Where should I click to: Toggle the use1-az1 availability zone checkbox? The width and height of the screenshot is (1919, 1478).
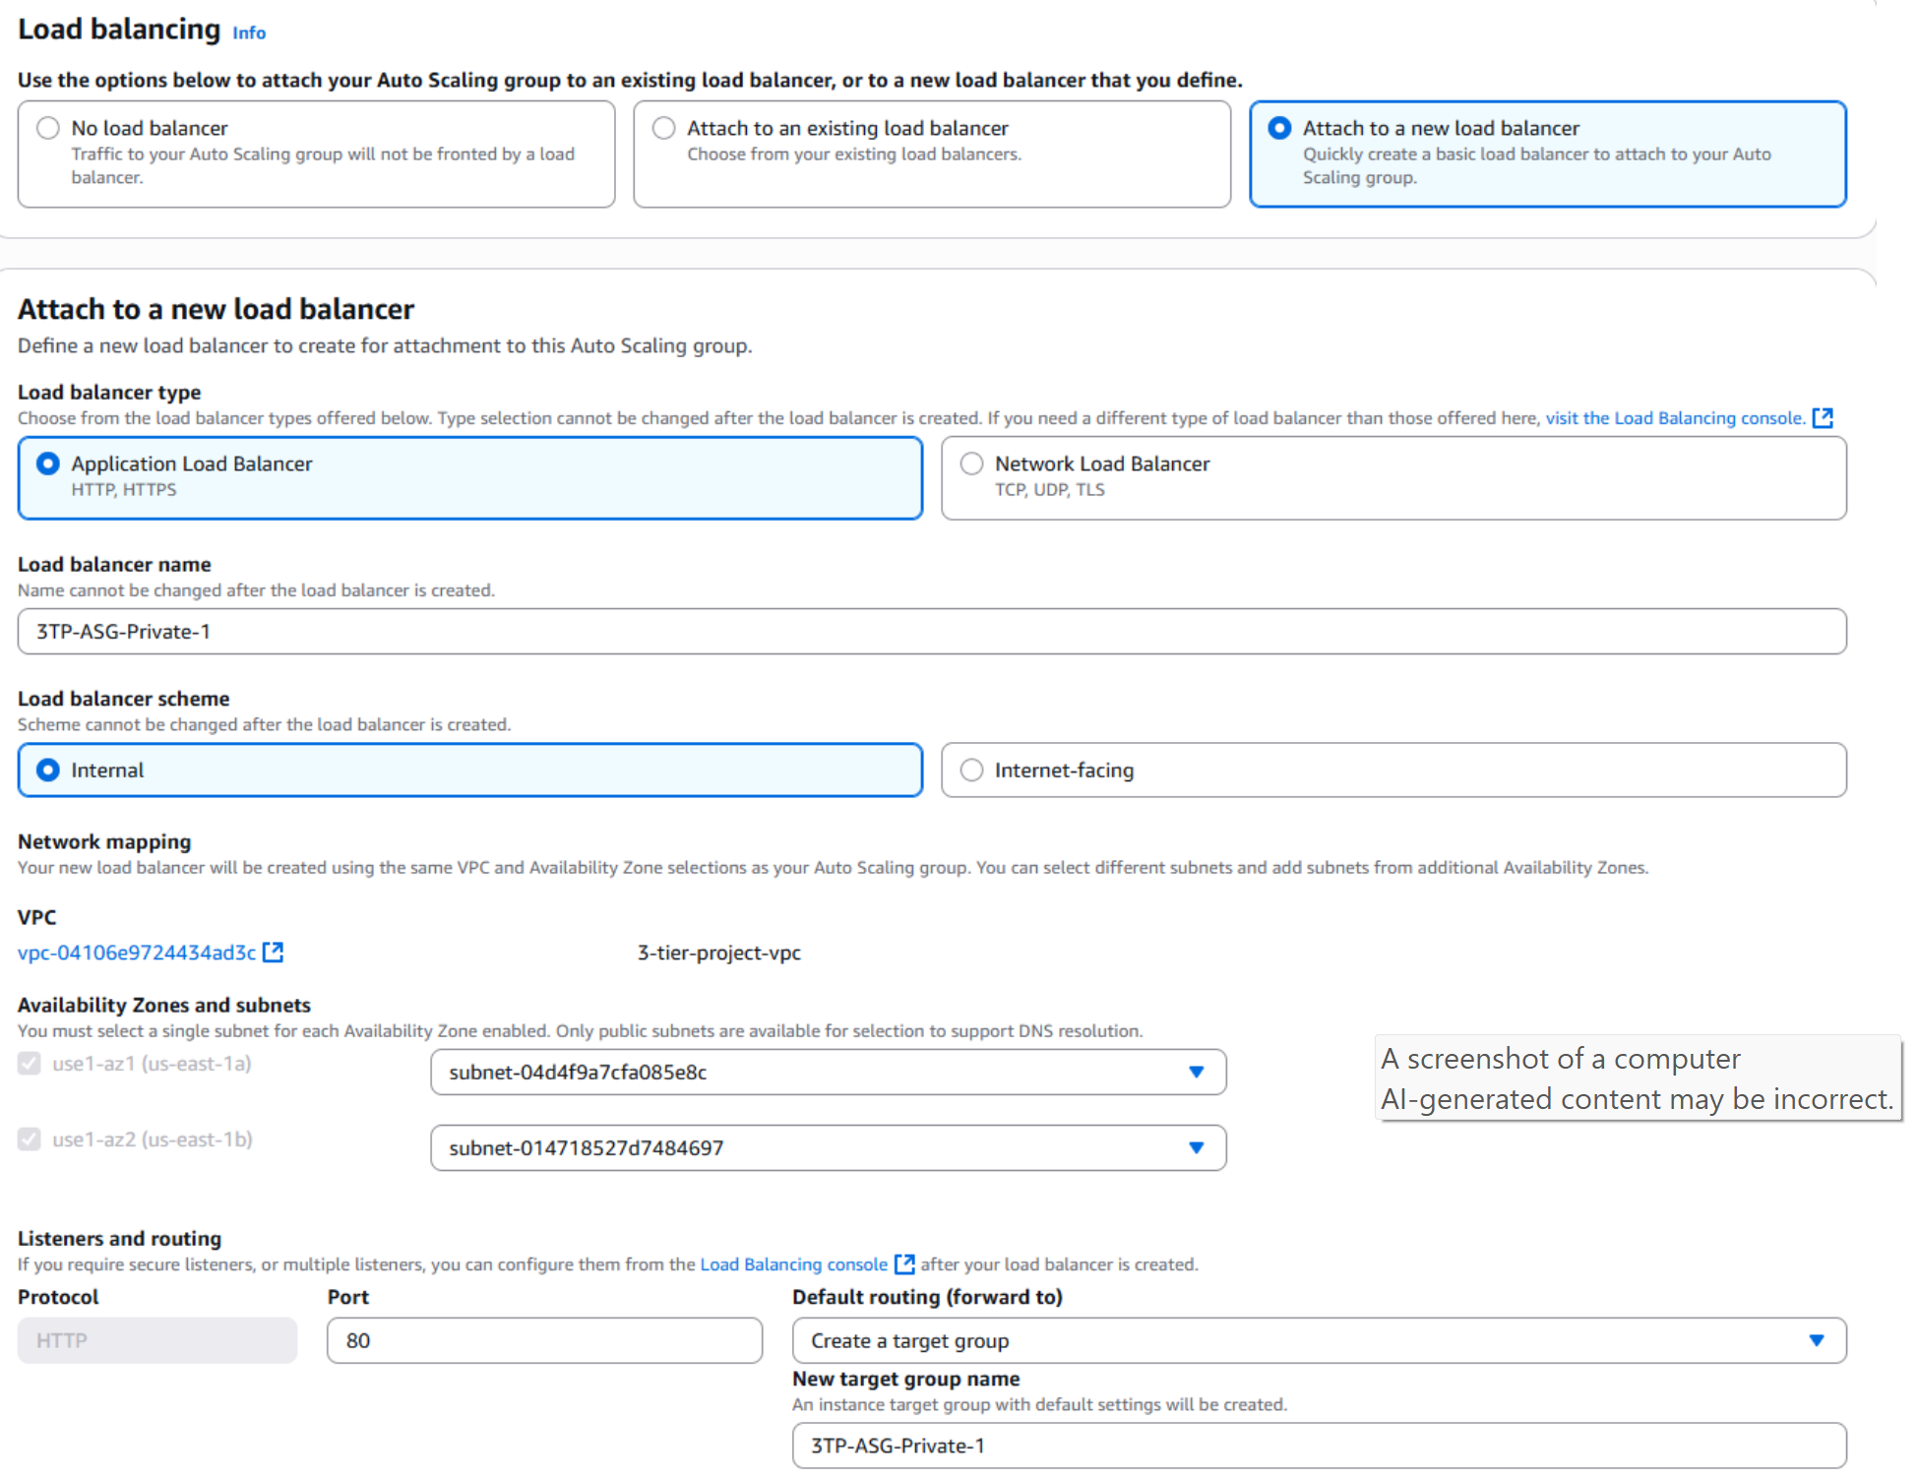coord(29,1063)
